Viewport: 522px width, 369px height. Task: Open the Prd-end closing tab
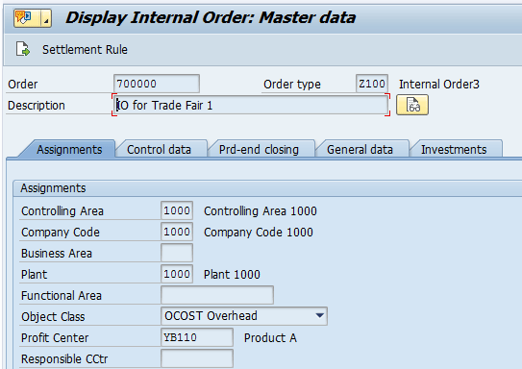[x=259, y=149]
